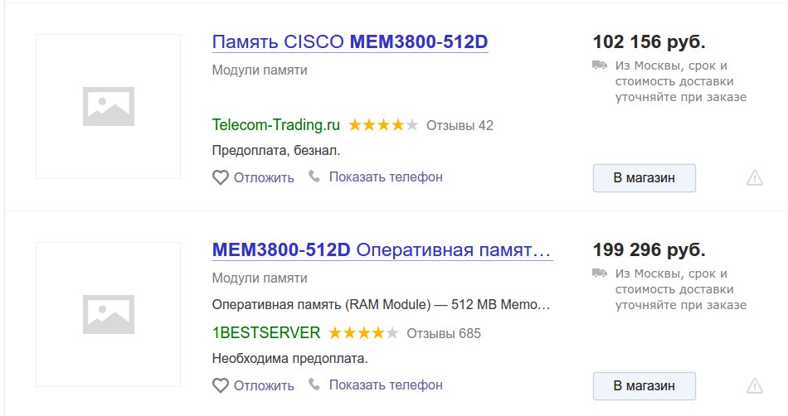Visit the Telecom-Trading.ru shop link
Screen dimensions: 788x416
276,124
